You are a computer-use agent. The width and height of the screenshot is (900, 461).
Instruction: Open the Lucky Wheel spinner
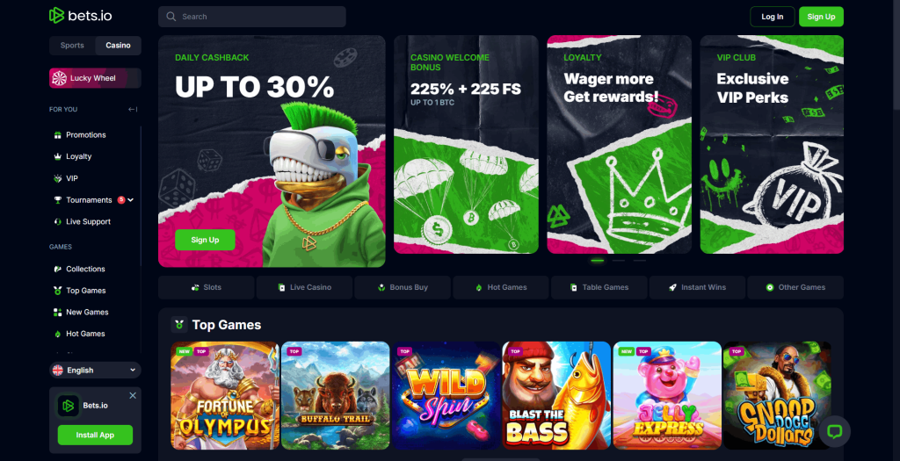coord(95,78)
